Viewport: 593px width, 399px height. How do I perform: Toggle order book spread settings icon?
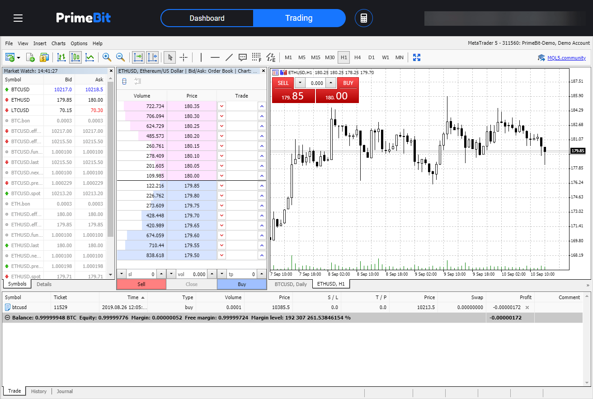(138, 81)
